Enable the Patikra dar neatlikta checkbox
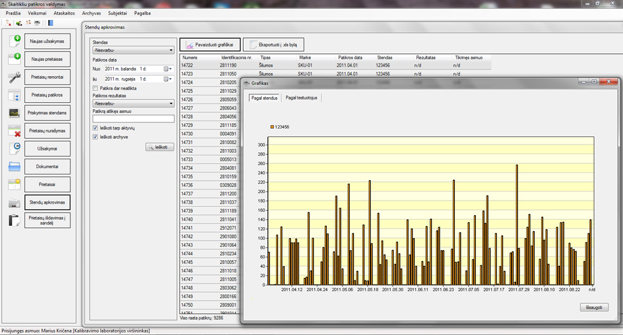Image resolution: width=623 pixels, height=335 pixels. [x=96, y=88]
